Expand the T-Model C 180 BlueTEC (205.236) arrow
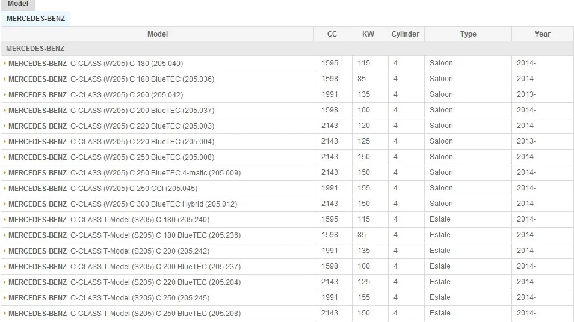 click(x=5, y=235)
